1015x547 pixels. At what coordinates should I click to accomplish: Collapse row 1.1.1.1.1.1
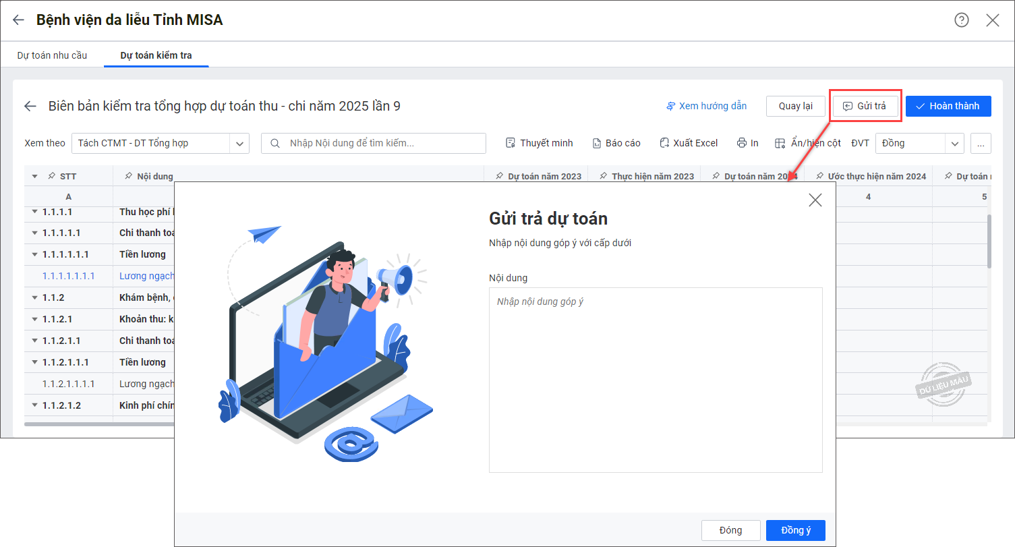click(x=35, y=254)
